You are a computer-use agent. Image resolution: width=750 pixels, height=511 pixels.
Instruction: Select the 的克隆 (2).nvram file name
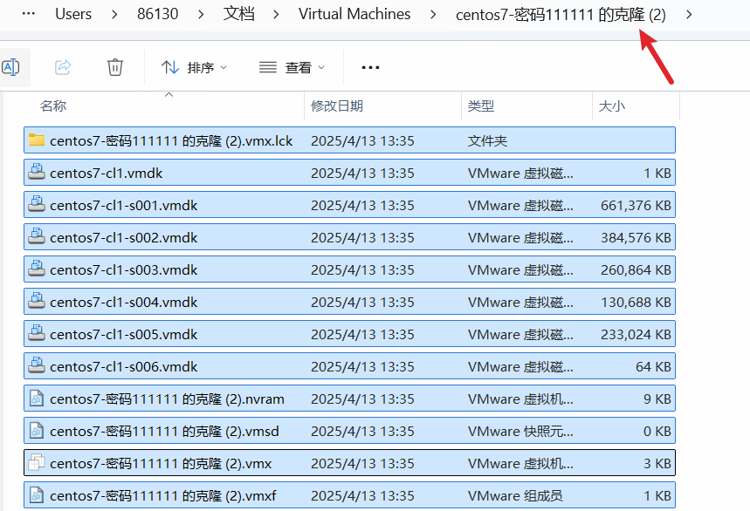click(167, 399)
